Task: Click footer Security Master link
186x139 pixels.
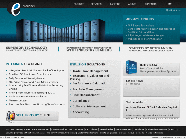Action: 23,129
